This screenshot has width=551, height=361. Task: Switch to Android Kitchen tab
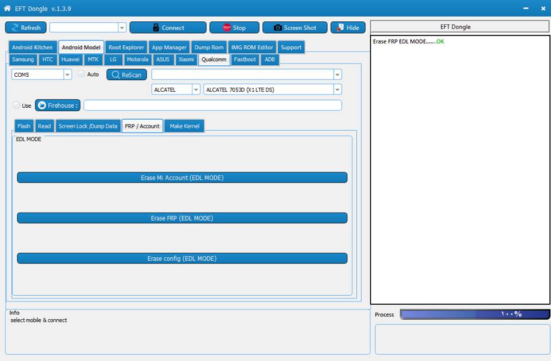pyautogui.click(x=32, y=47)
